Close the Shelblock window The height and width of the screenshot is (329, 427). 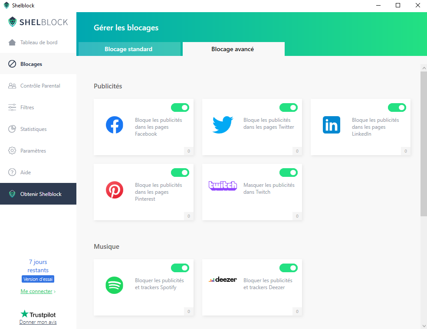click(417, 6)
